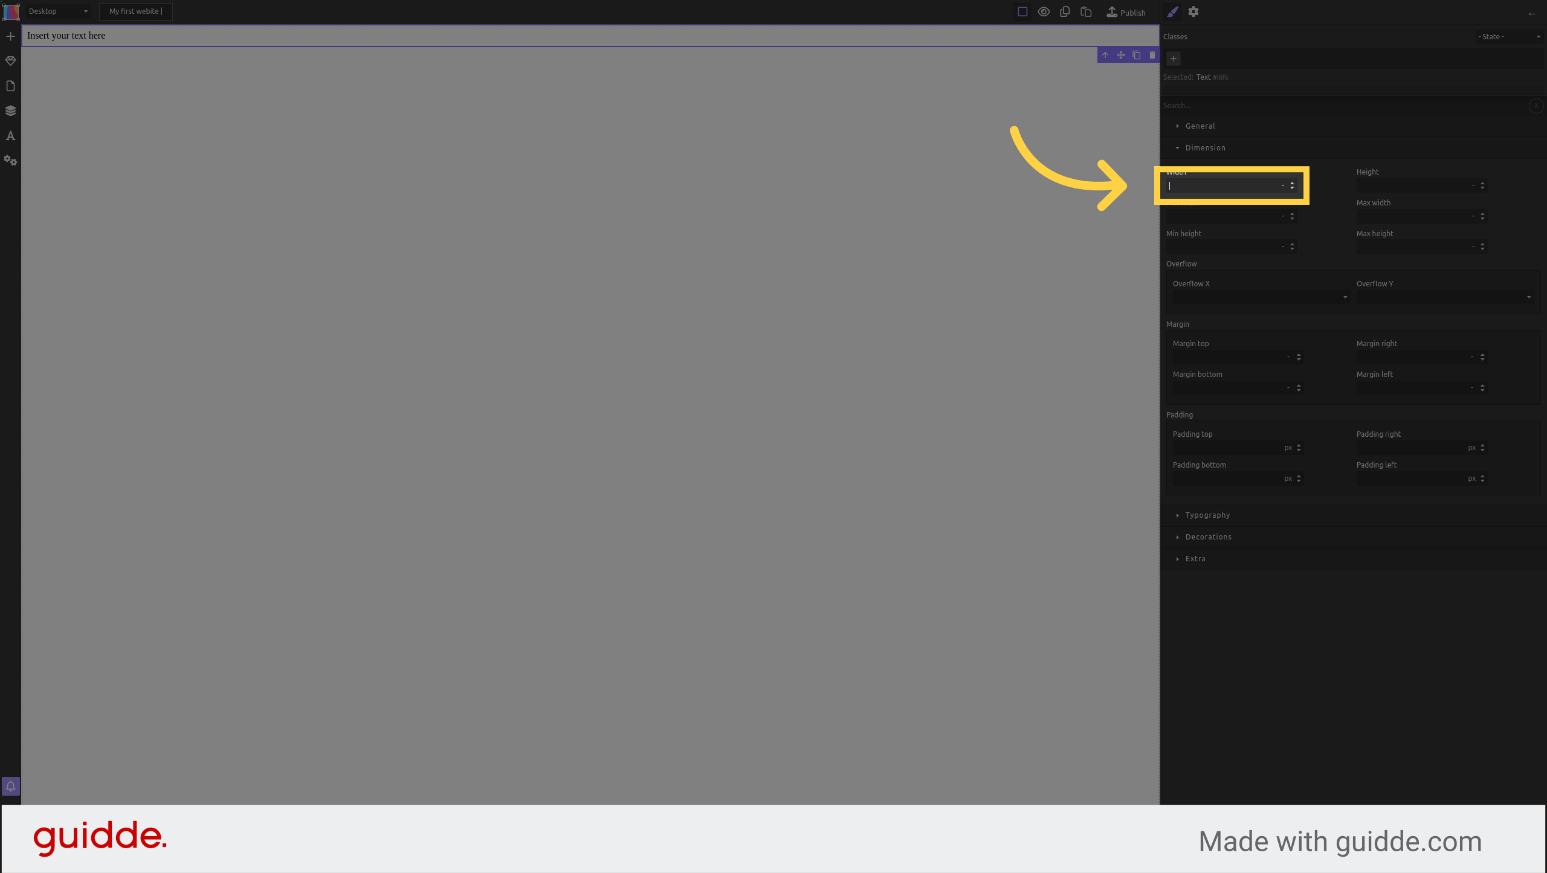Expand the Decorations section
This screenshot has width=1547, height=873.
click(1353, 537)
